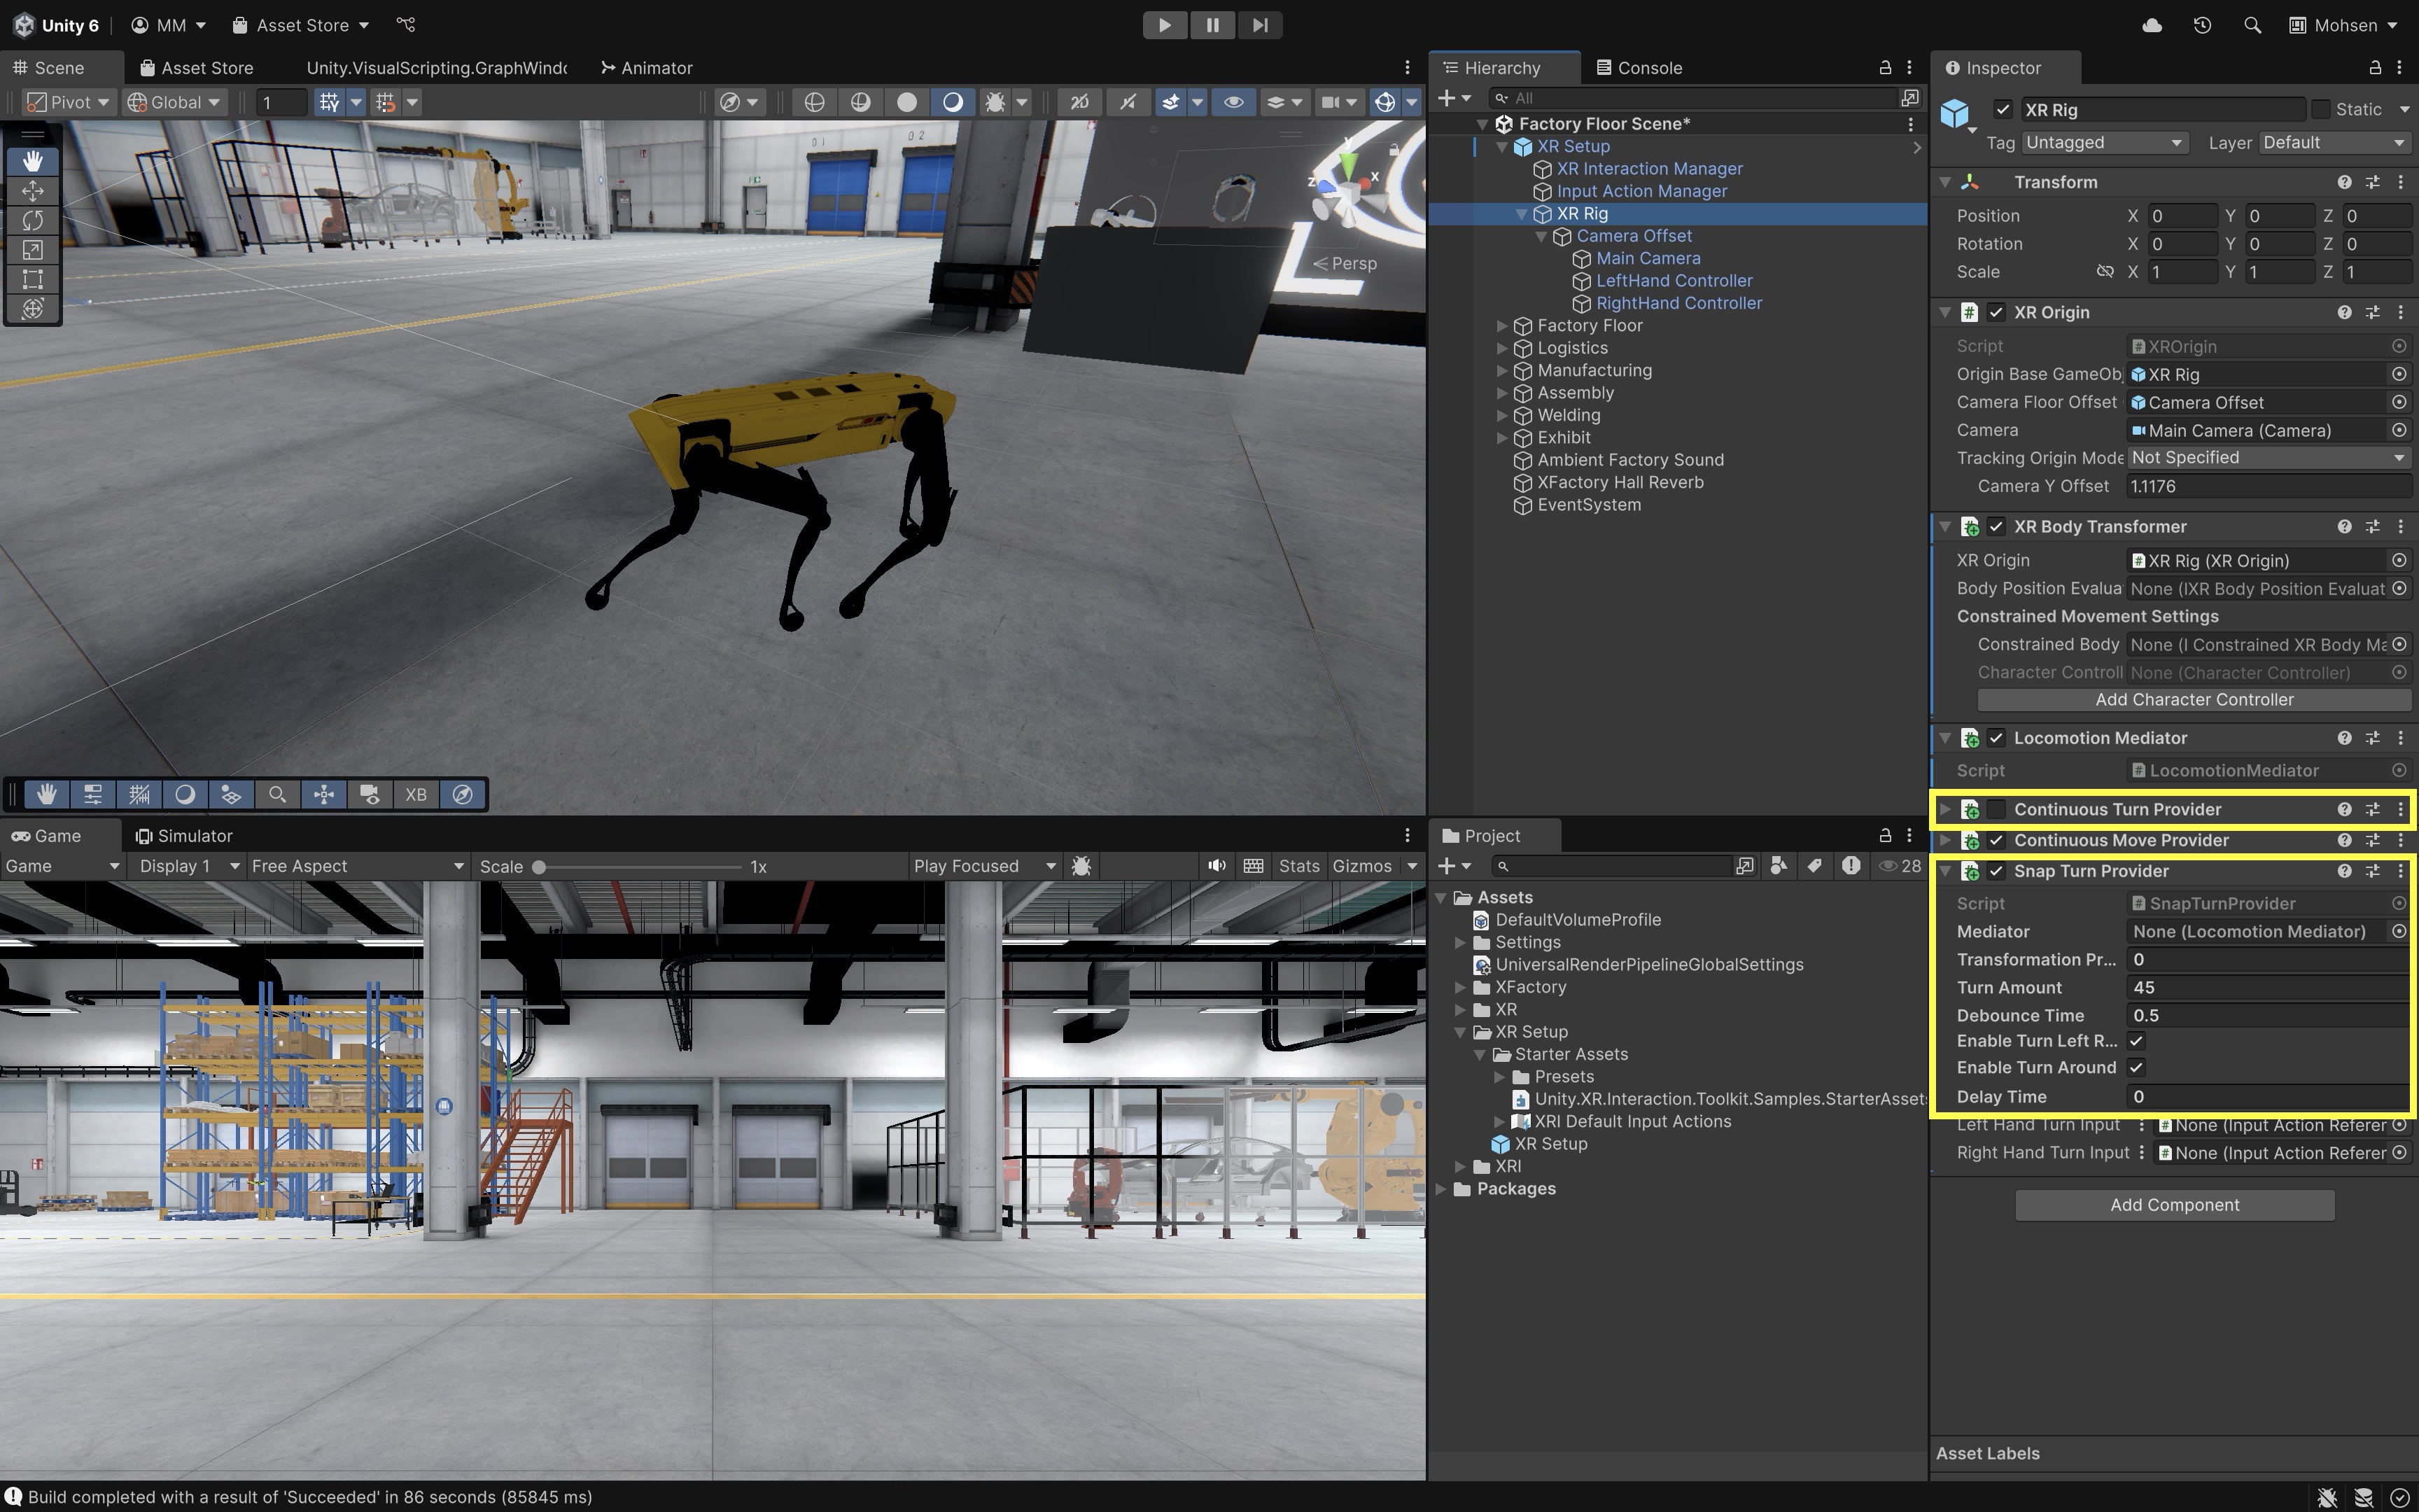Select the Rotate tool in Scene toolbar
The image size is (2419, 1512).
[x=33, y=220]
